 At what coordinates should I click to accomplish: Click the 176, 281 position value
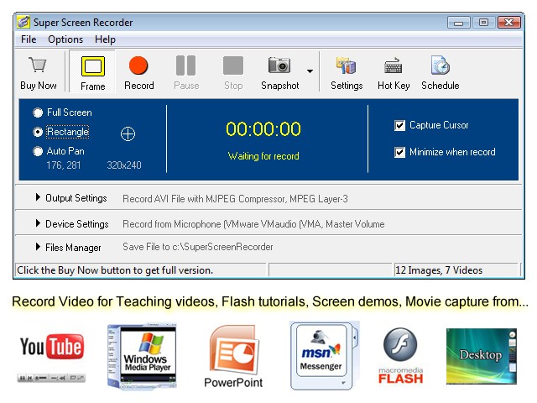pyautogui.click(x=64, y=165)
